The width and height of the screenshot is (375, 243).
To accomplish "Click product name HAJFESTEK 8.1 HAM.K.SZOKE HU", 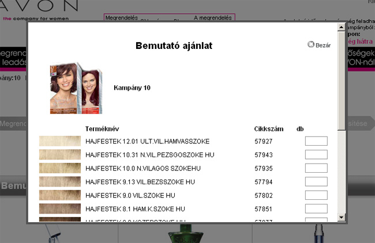I will (135, 209).
